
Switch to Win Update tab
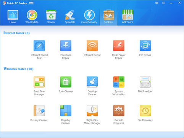click(x=32, y=17)
